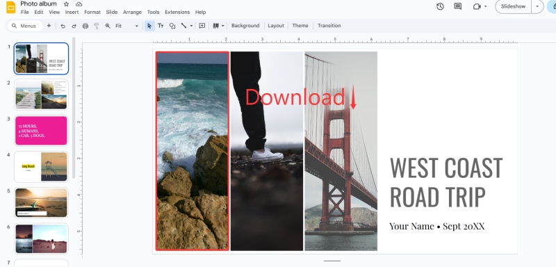Select the zoom magnifier tool
Image resolution: width=556 pixels, height=267 pixels.
(108, 26)
